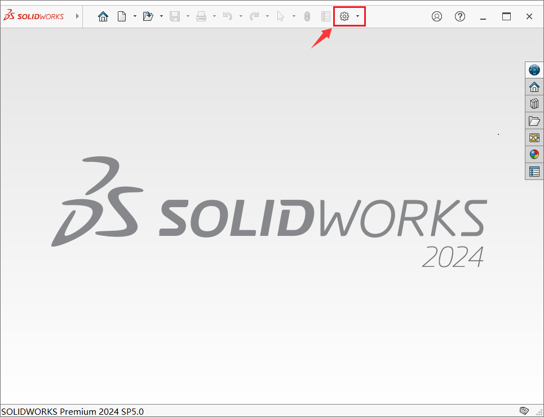Expand the Open file dropdown arrow
Image resolution: width=544 pixels, height=417 pixels.
161,16
